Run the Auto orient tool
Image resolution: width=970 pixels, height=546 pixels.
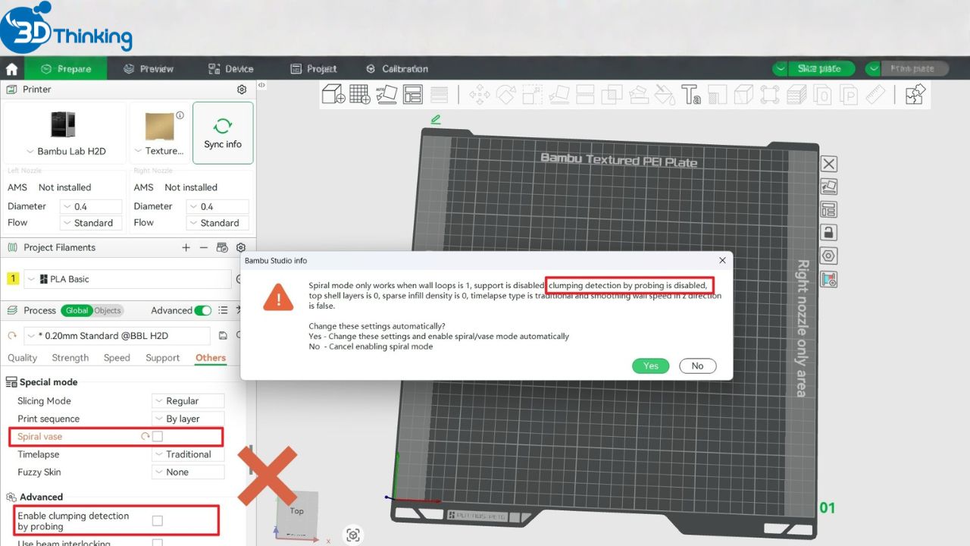click(386, 95)
